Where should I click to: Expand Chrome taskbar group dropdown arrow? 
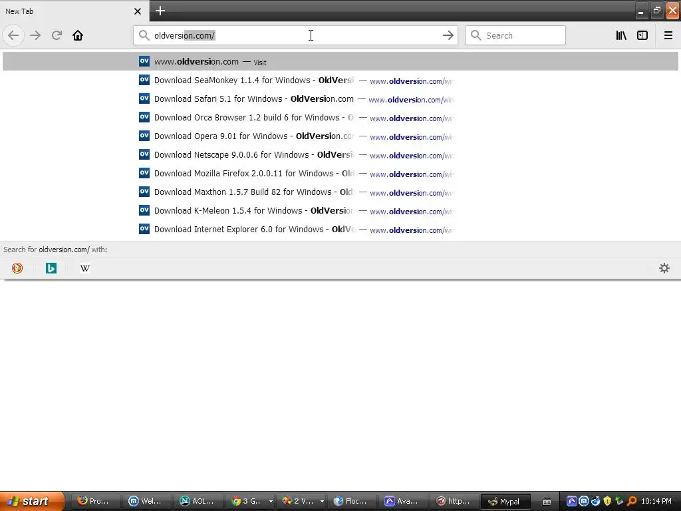[x=271, y=501]
